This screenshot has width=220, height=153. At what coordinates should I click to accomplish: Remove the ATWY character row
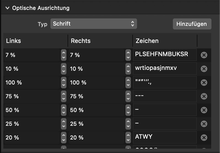(x=204, y=138)
